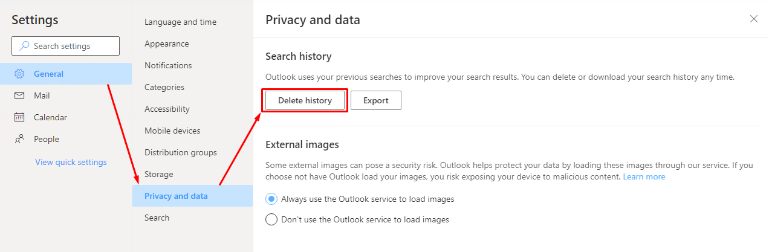Click the search magnifier icon

[x=25, y=46]
